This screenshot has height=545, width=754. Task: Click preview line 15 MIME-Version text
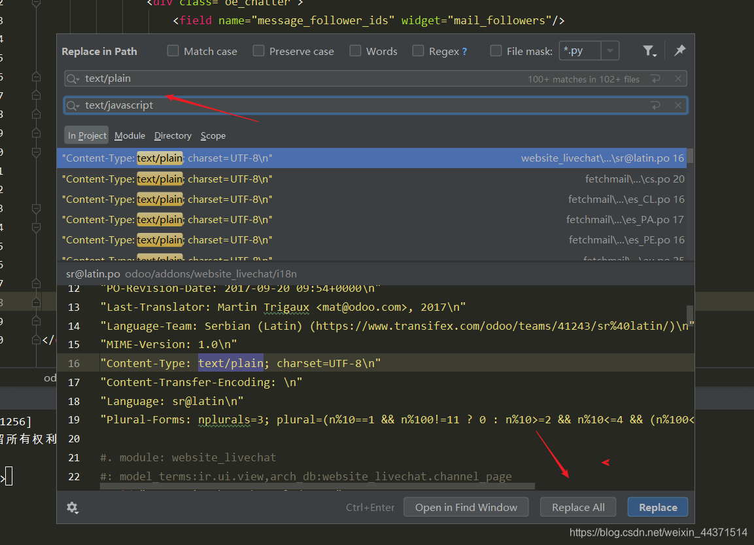[169, 344]
